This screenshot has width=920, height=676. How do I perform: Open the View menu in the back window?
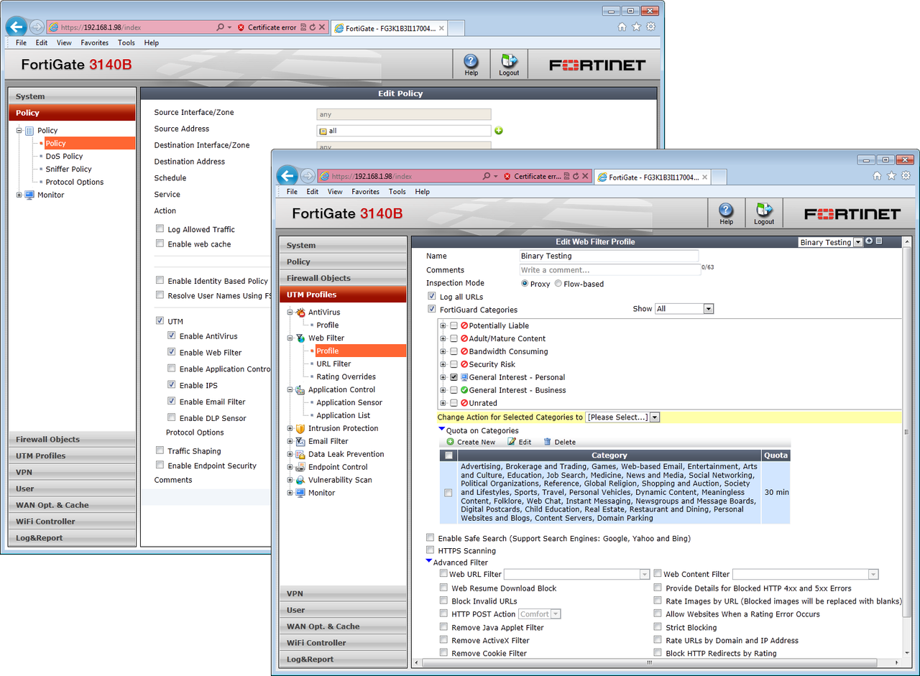[x=64, y=43]
